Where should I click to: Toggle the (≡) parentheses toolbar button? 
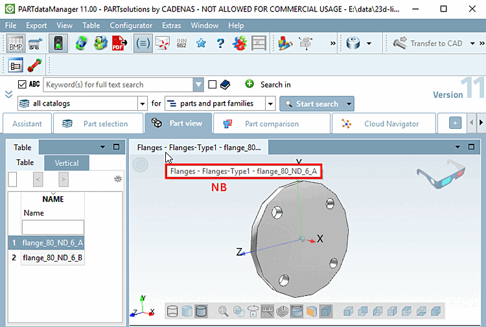click(x=143, y=43)
